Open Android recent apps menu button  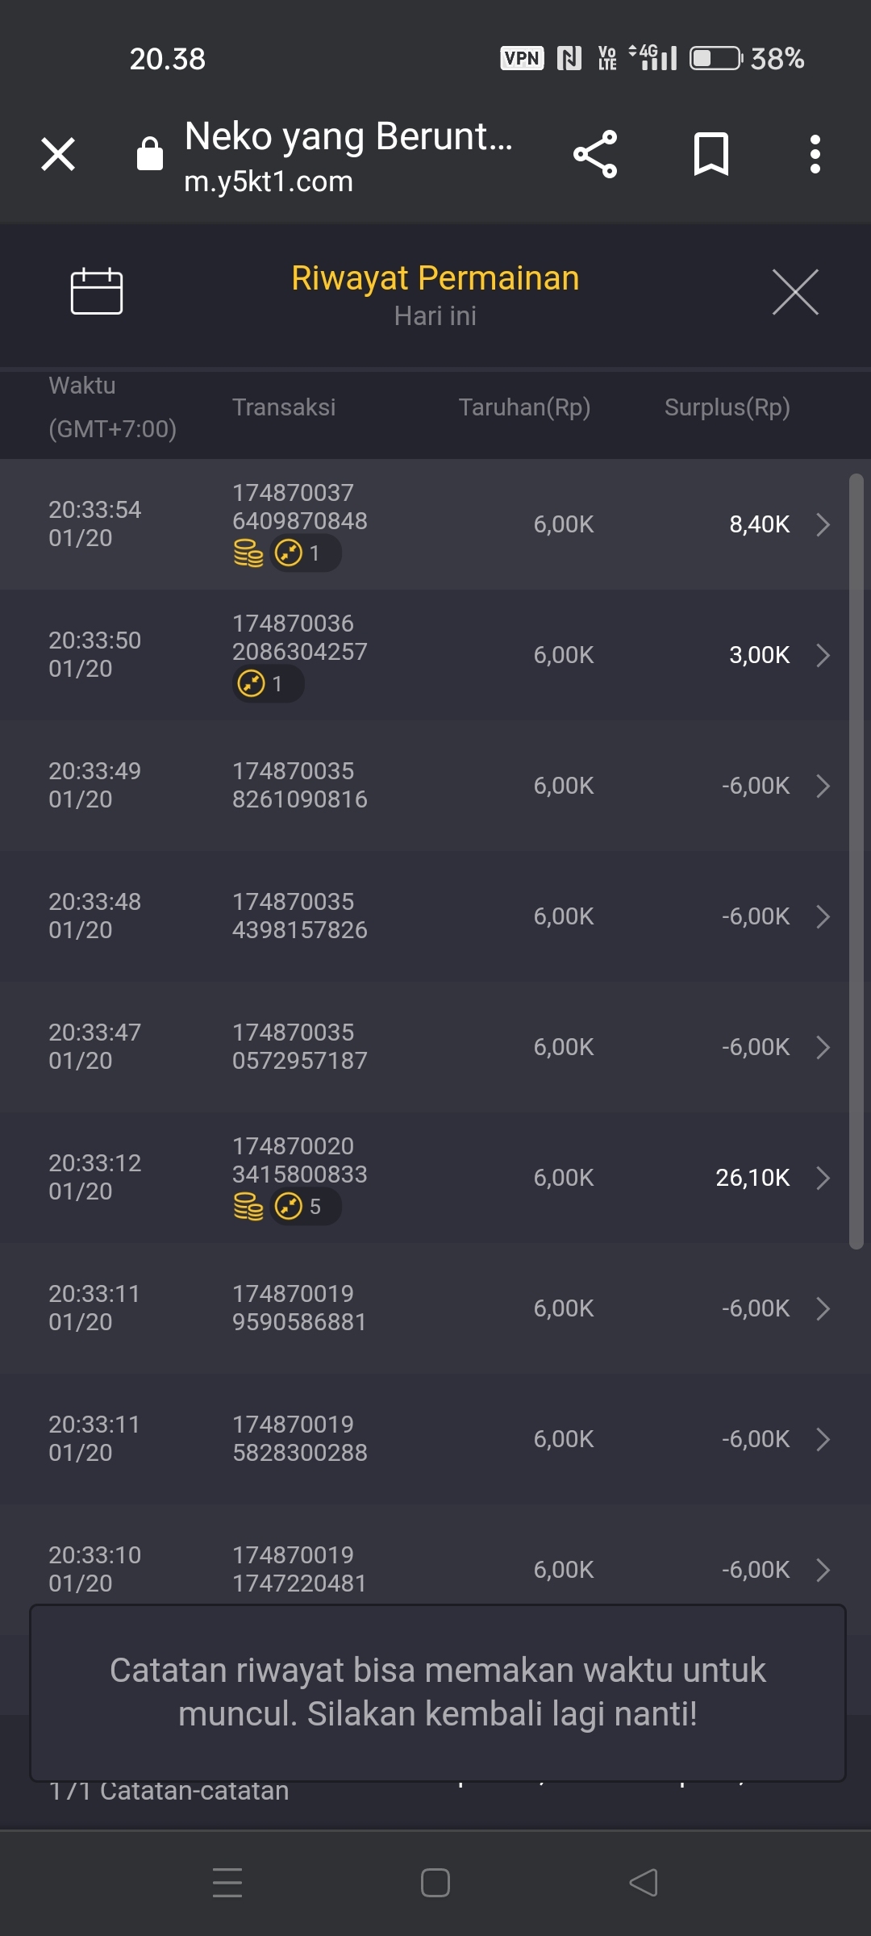click(x=227, y=1883)
